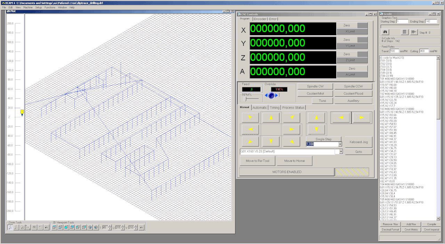Open the Error tab
This screenshot has height=244, width=445.
coord(273,19)
